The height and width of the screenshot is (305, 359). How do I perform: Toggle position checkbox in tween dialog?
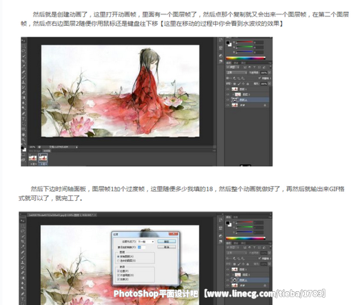[118, 271]
